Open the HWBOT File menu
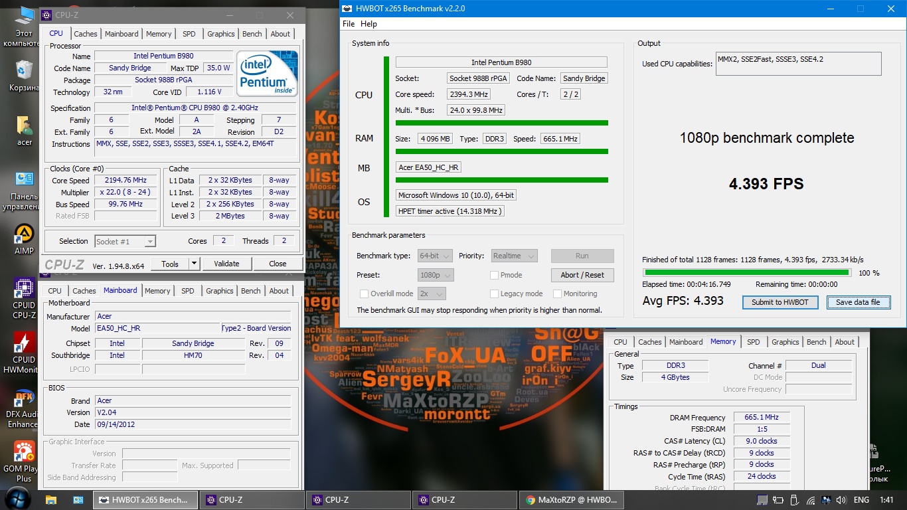This screenshot has height=510, width=907. pyautogui.click(x=349, y=24)
